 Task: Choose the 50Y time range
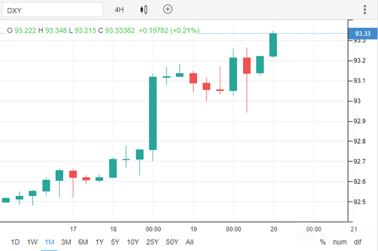(171, 242)
